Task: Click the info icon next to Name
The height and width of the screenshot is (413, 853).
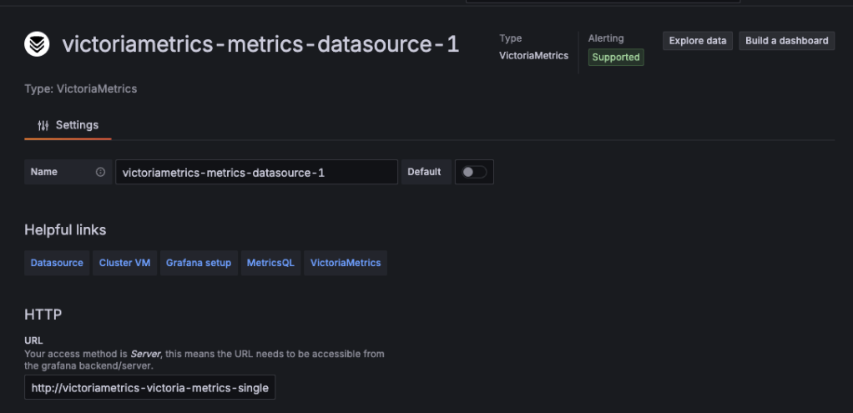Action: click(100, 172)
